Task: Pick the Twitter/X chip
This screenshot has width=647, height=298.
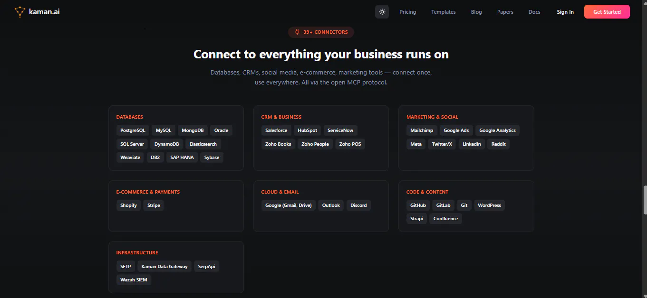Action: [442, 144]
